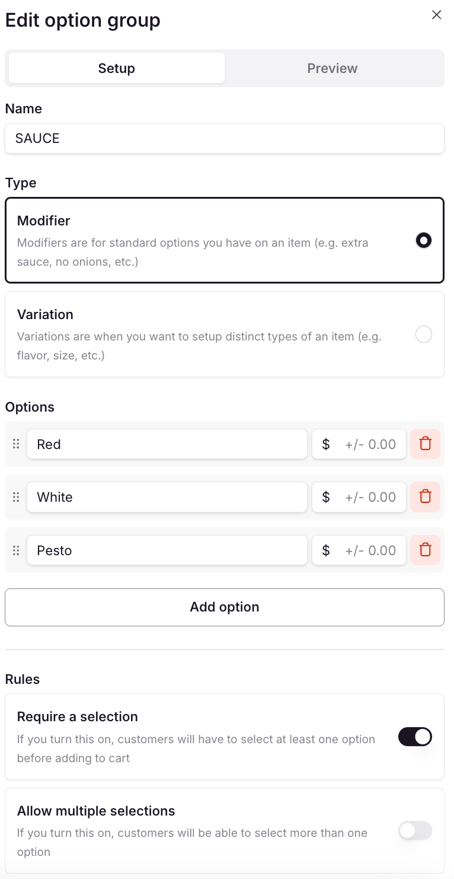Delete the White option with trash icon

pos(425,497)
